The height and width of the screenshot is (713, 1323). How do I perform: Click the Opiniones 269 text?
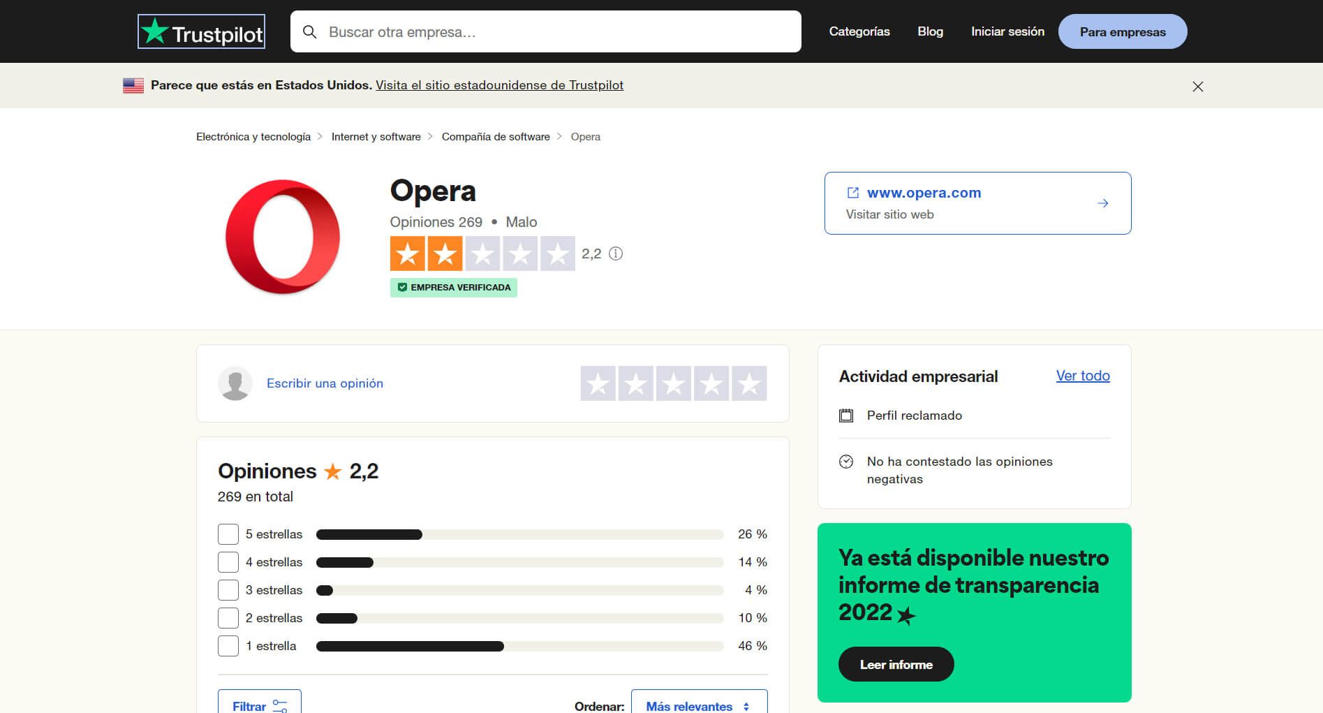tap(436, 222)
